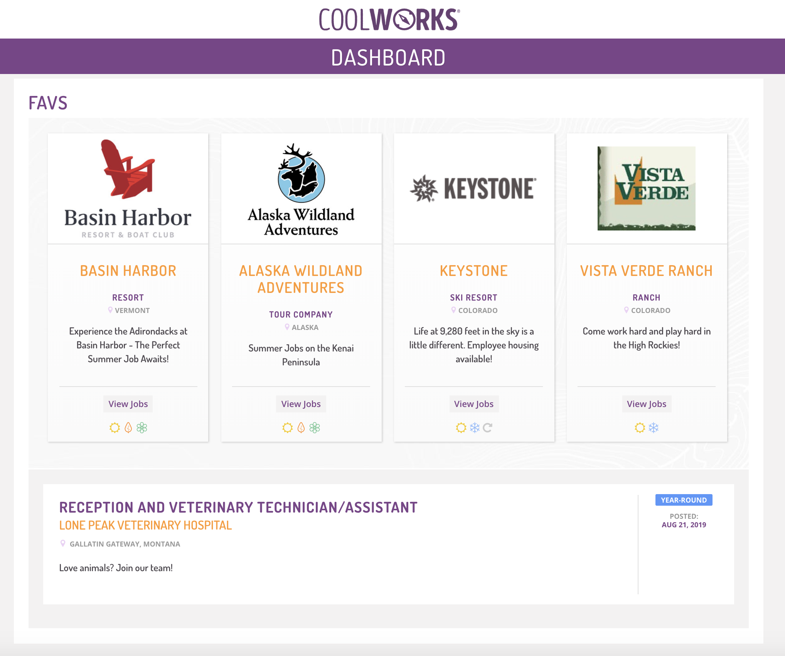Image resolution: width=785 pixels, height=656 pixels.
Task: Open the Vista Verde Ranch title link
Action: [647, 271]
